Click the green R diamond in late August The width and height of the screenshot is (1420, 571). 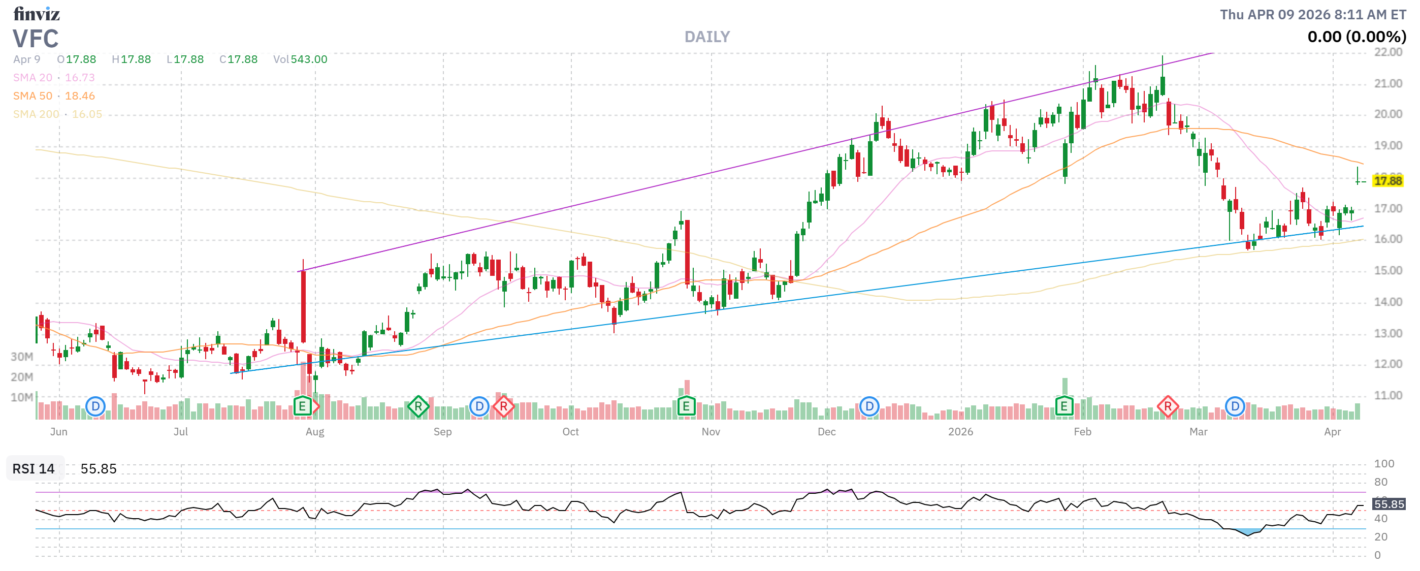(x=418, y=407)
